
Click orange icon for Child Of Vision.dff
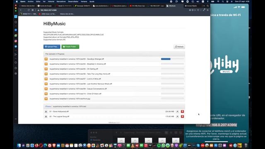46,94
